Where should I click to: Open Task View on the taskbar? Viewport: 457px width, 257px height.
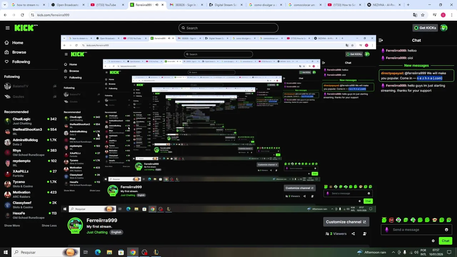pos(86,252)
